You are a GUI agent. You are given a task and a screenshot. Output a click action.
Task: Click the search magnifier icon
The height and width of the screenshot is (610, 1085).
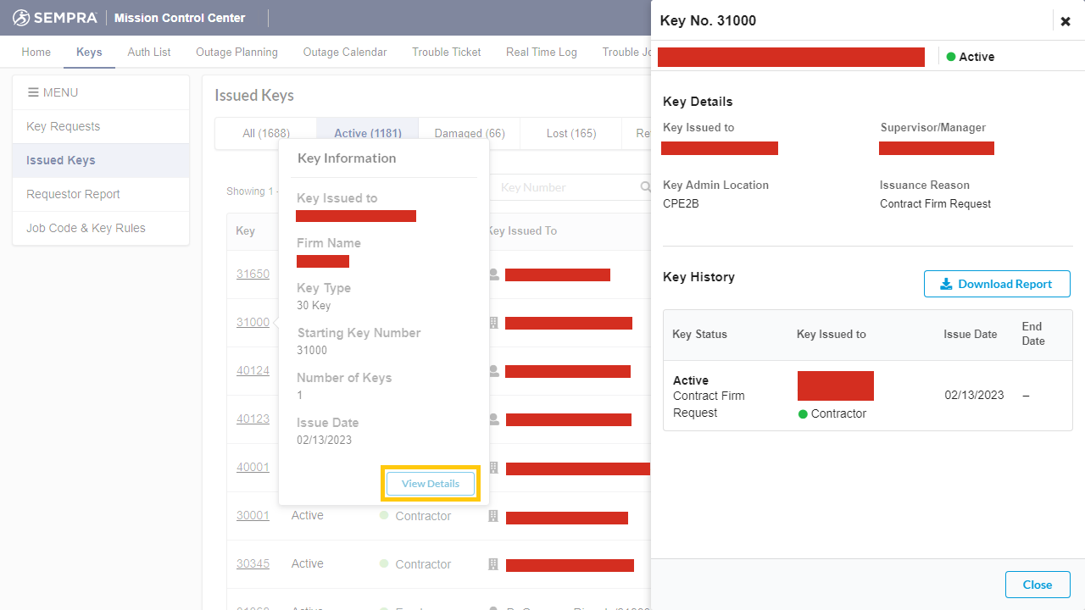(645, 187)
